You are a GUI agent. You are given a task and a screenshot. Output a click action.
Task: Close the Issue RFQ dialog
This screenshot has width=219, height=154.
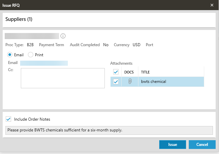coord(212,5)
